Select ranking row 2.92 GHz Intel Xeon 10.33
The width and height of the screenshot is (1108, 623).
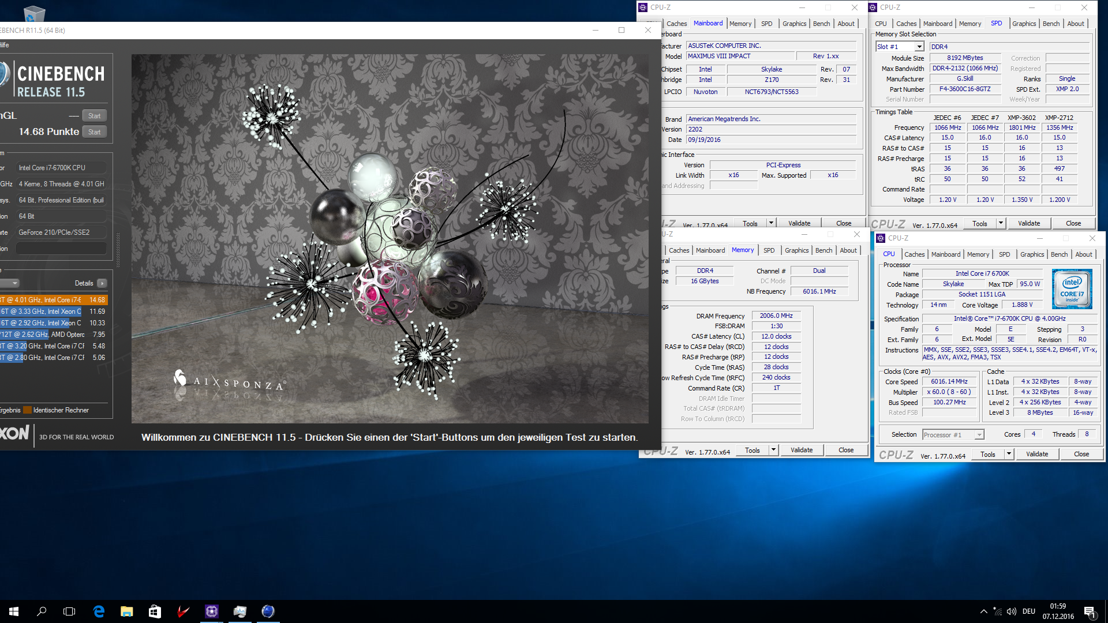[54, 323]
